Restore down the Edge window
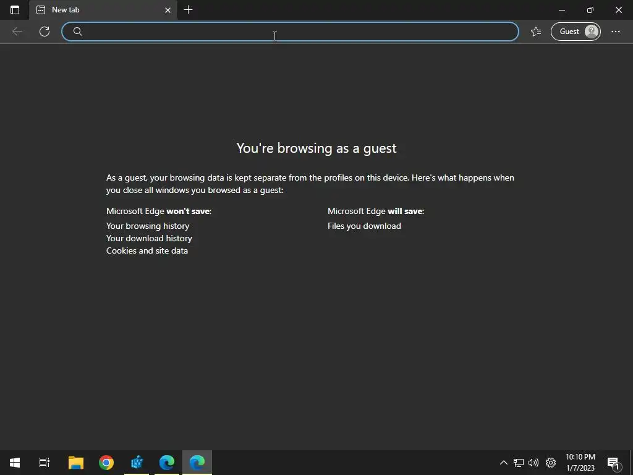Image resolution: width=633 pixels, height=475 pixels. pos(590,10)
